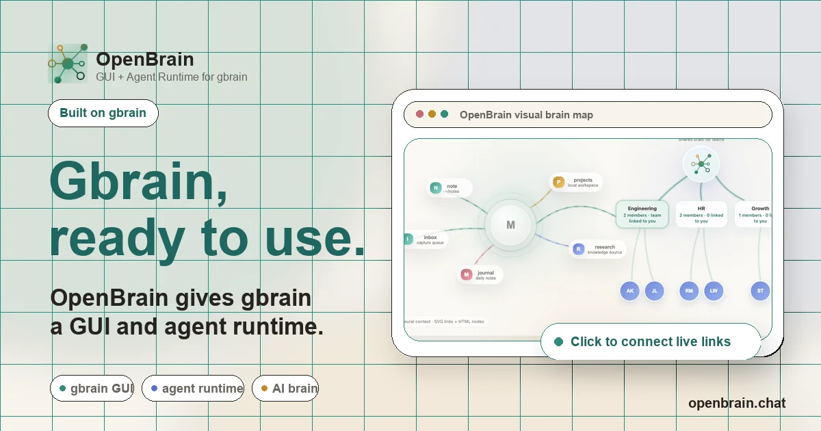The image size is (821, 431).
Task: Select the shared team brain hub icon
Action: tap(701, 164)
